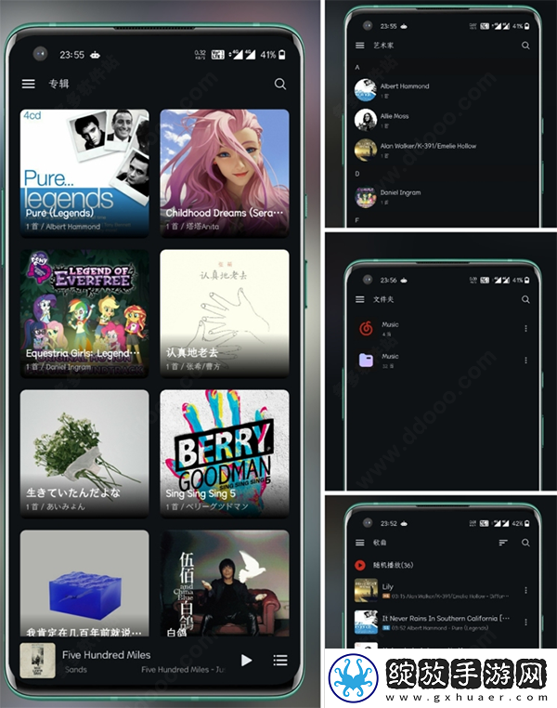Open the 生きていたんだよな album card

point(84,453)
